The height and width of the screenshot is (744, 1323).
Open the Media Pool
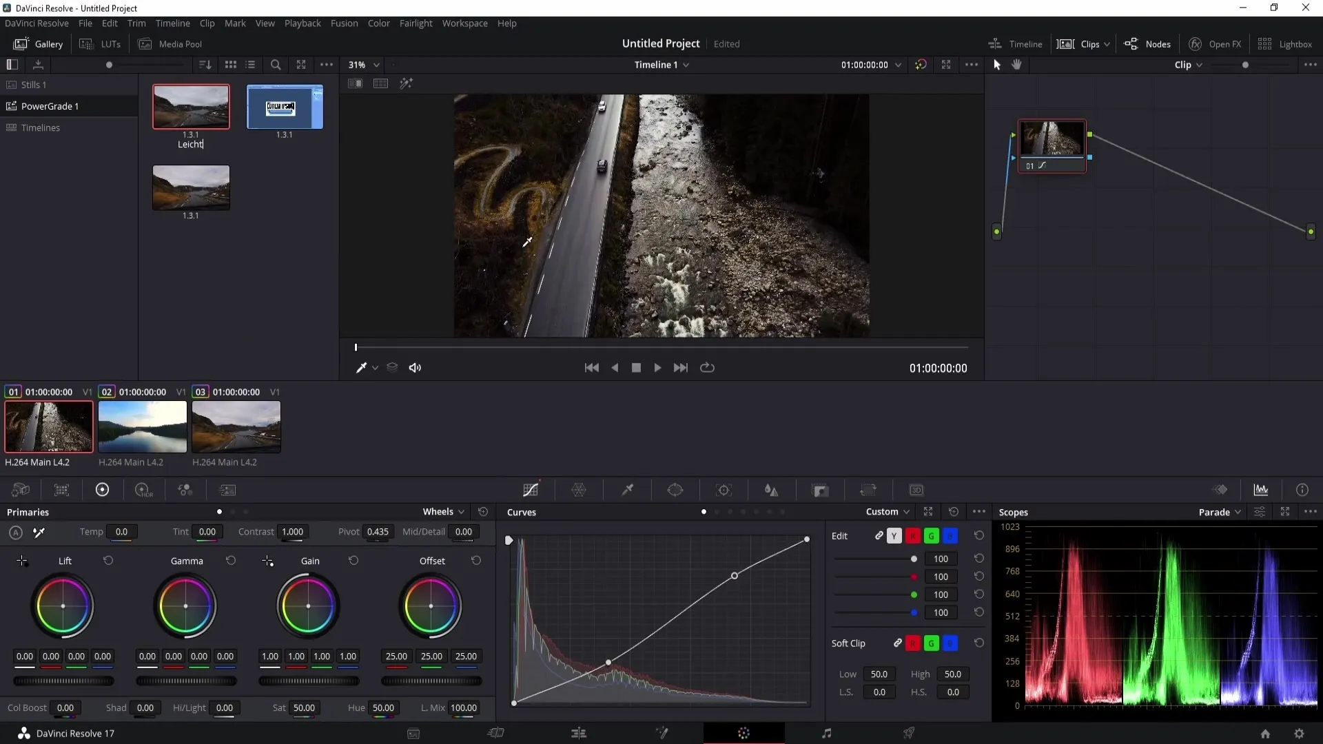[170, 44]
